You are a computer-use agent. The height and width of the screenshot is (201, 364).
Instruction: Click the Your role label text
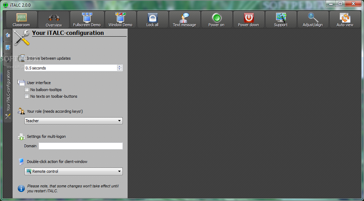55,111
